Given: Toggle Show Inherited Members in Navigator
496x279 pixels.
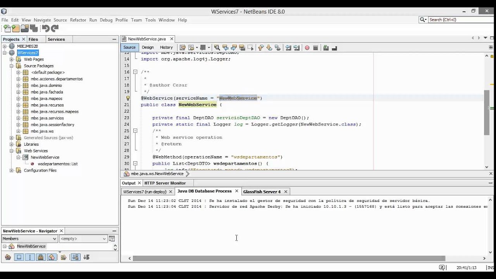Looking at the screenshot, I should click(8, 257).
